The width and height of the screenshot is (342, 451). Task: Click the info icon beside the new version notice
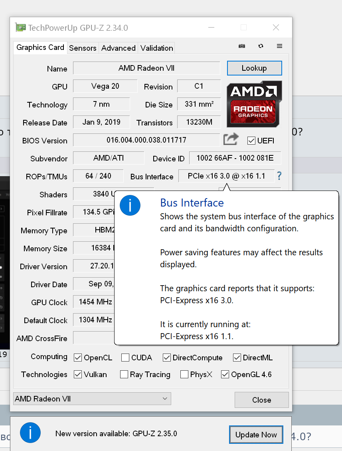[x=30, y=433]
